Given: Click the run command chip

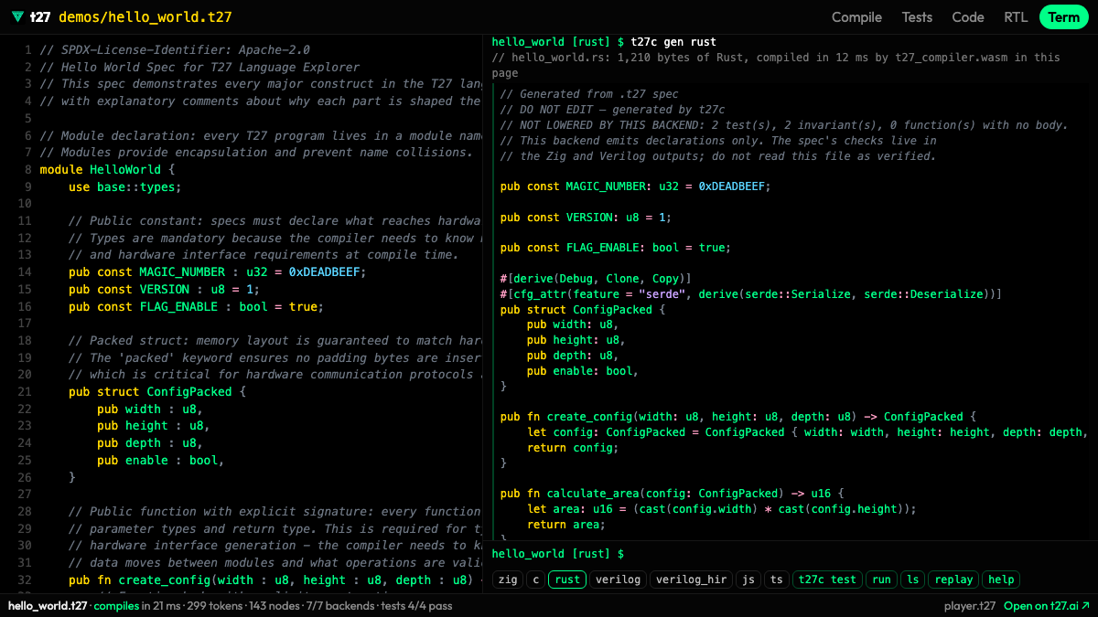Looking at the screenshot, I should pyautogui.click(x=882, y=580).
